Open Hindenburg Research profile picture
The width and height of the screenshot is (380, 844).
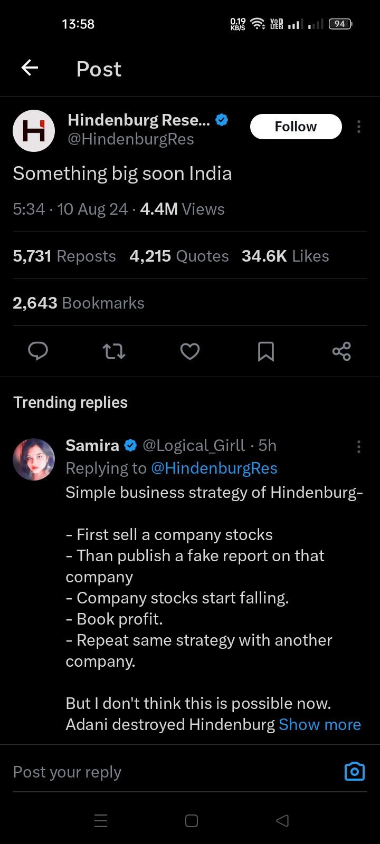(34, 131)
